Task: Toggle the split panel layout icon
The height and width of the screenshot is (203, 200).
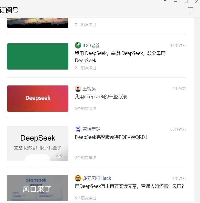Action: tap(191, 10)
